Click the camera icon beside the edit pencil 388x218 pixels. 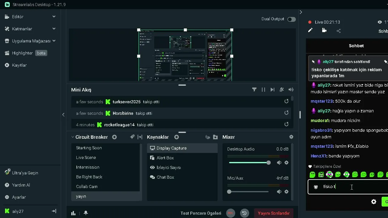(324, 30)
